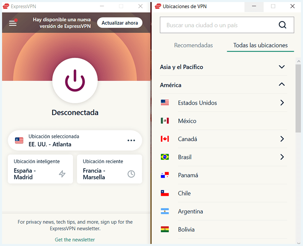Minimize the ExpressVPN main window
This screenshot has width=303, height=246.
(x=102, y=6)
